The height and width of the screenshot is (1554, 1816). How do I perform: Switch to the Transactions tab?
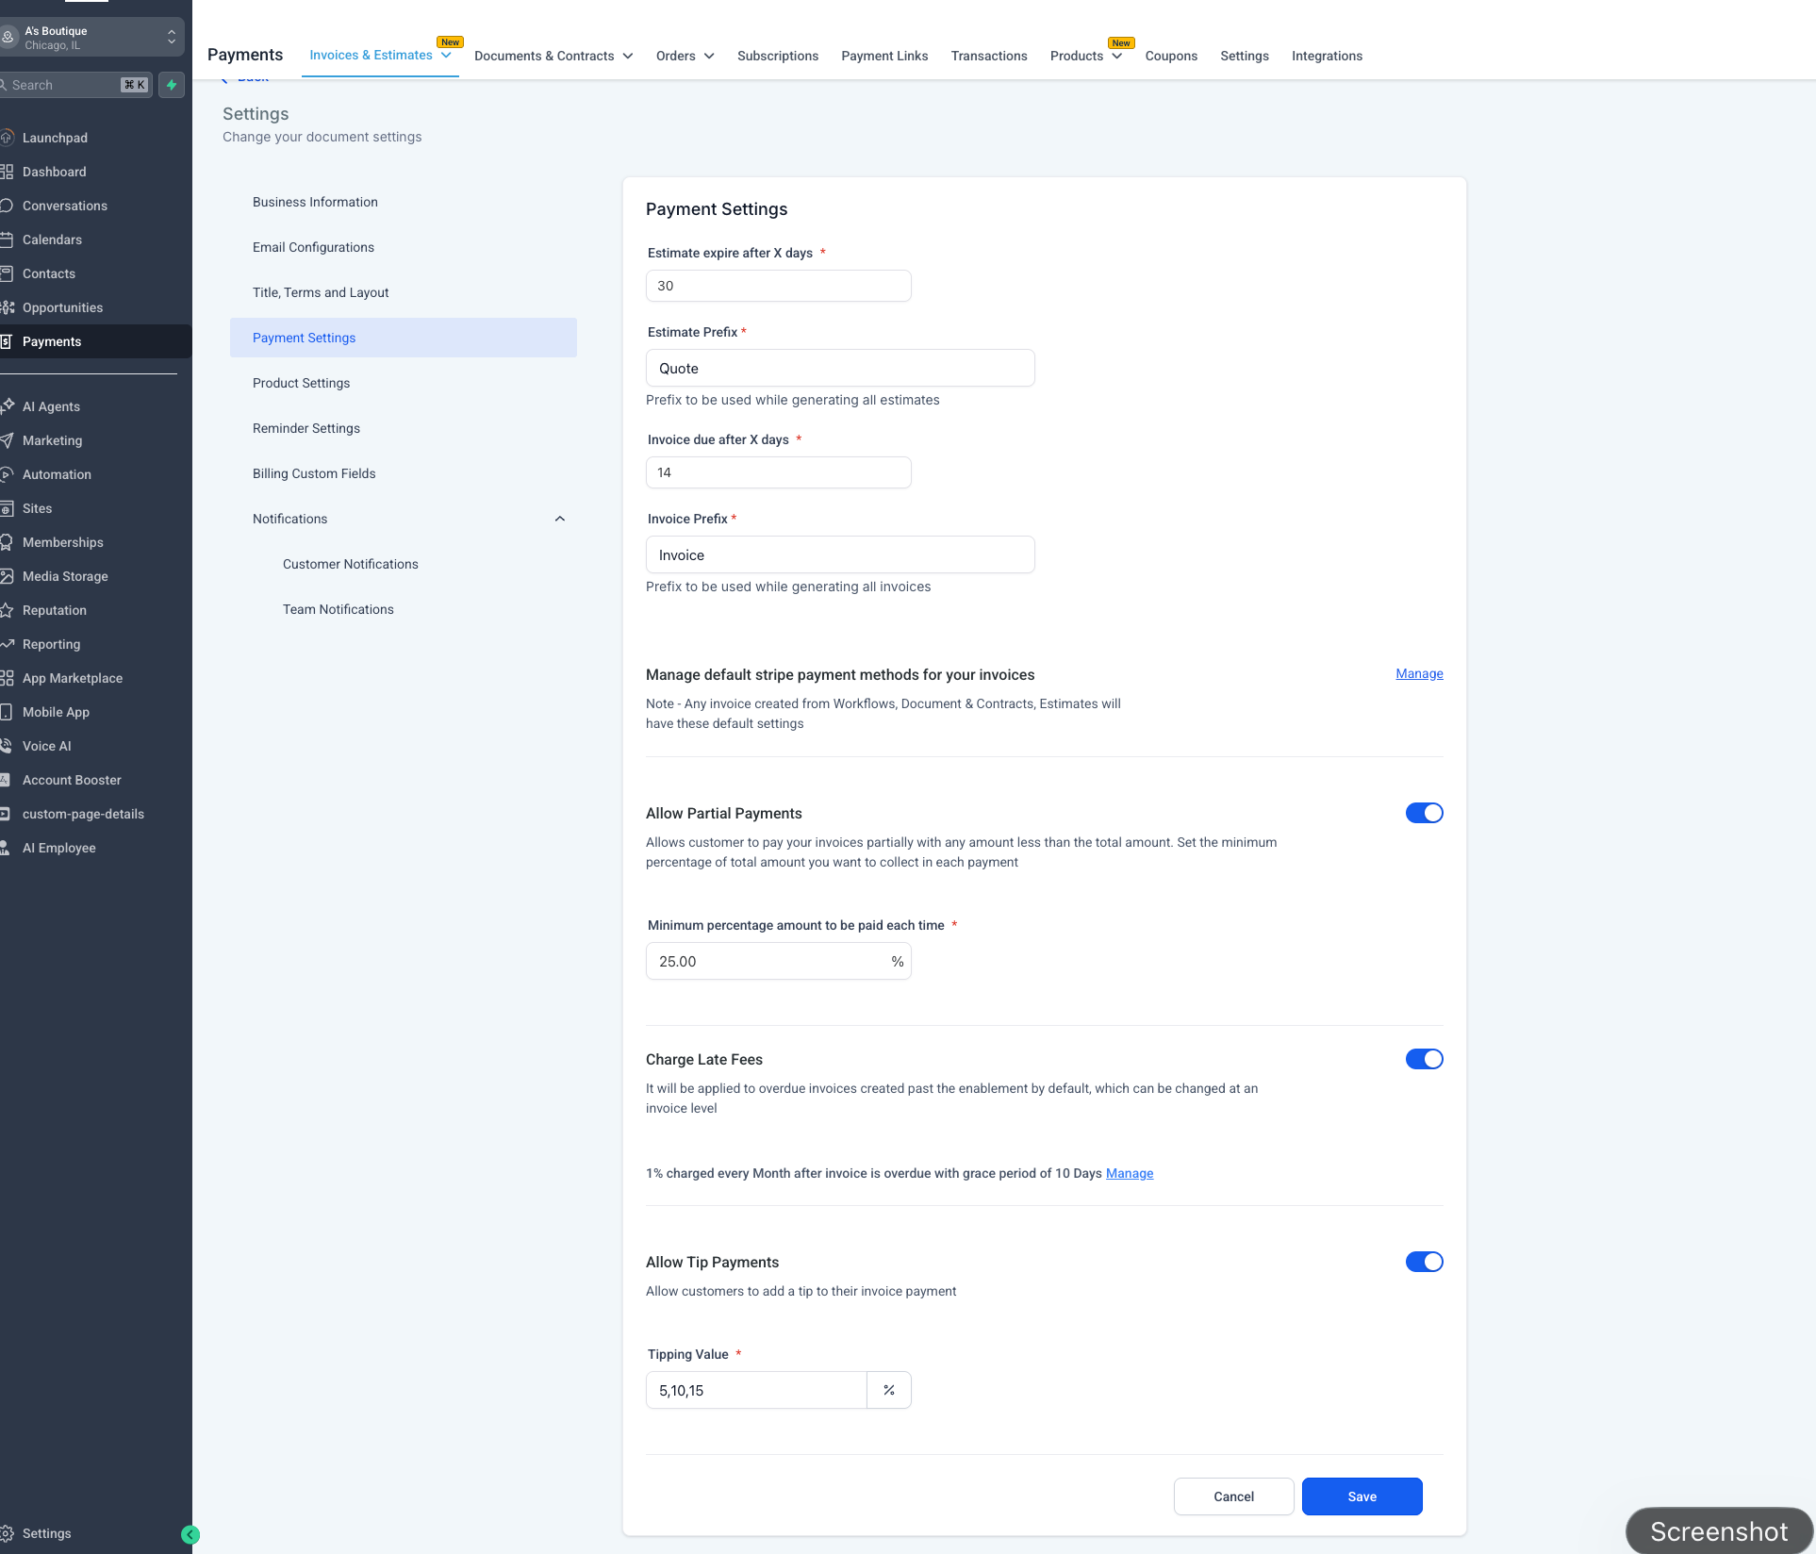click(x=988, y=56)
